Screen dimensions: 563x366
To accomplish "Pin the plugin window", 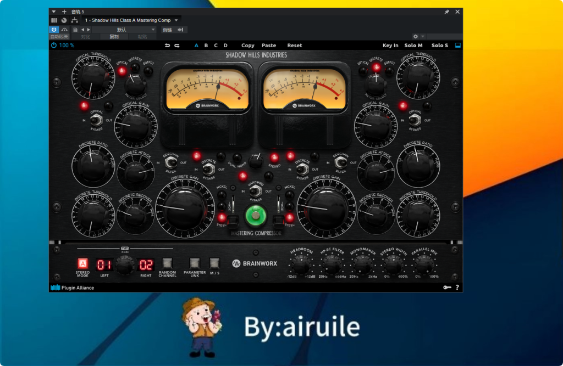I will (x=446, y=12).
